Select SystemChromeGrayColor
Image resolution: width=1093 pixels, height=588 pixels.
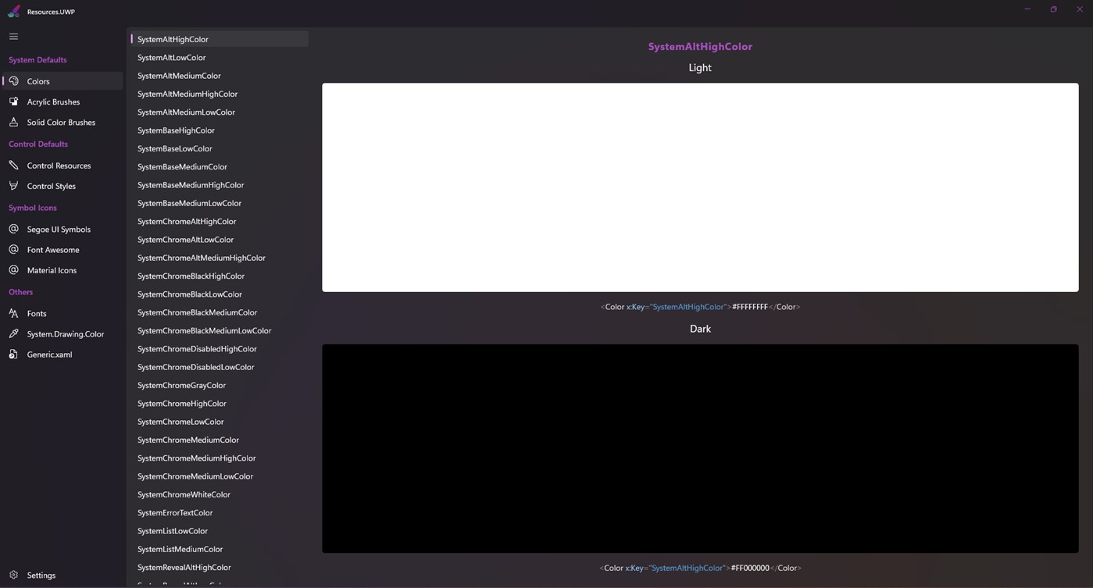click(219, 385)
